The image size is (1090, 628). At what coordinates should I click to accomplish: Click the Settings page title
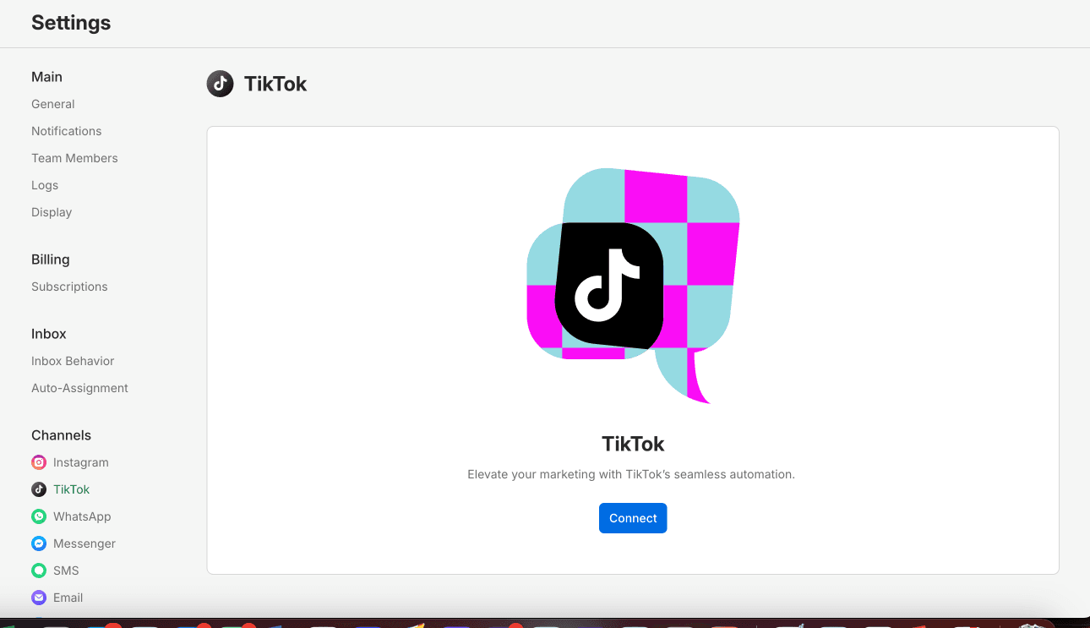[71, 23]
